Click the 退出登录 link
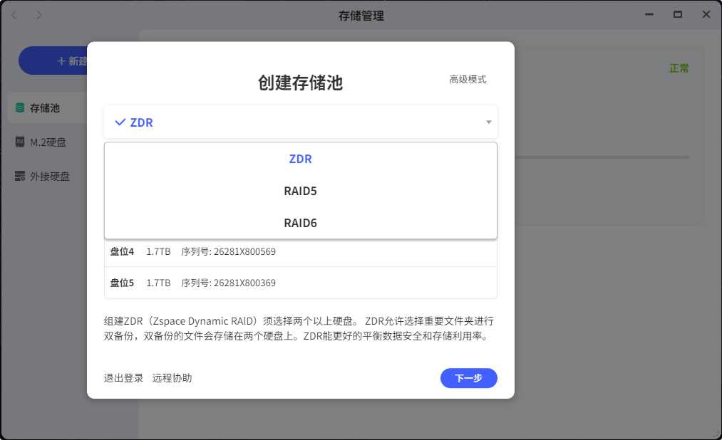 (x=123, y=378)
